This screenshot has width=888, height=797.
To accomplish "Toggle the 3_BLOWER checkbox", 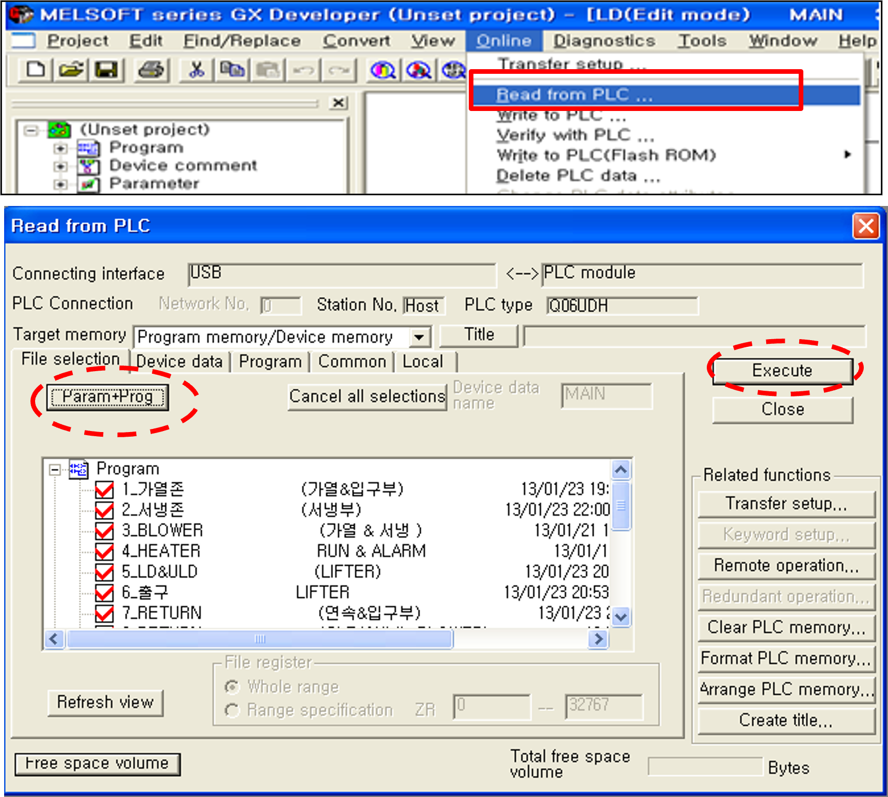I will click(104, 531).
